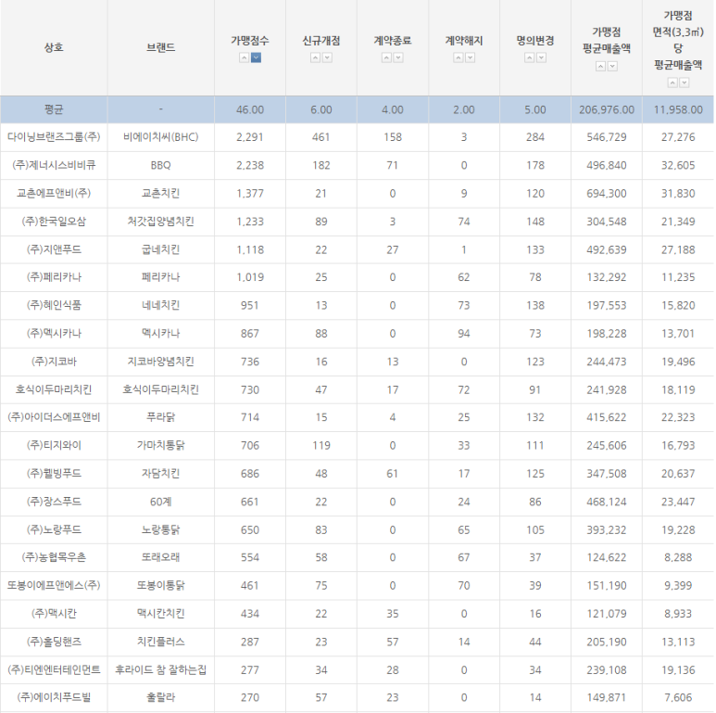Click franchise count 1,377

click(x=250, y=194)
